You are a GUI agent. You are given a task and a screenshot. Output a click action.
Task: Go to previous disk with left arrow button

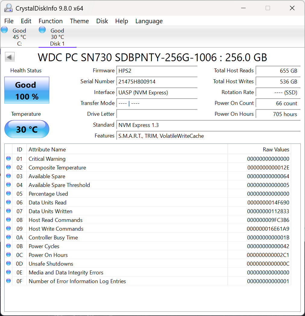[10, 57]
